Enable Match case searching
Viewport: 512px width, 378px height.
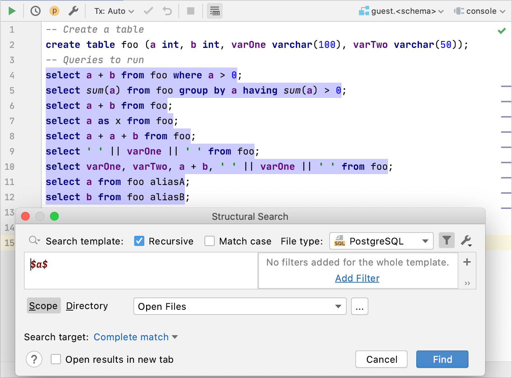pyautogui.click(x=210, y=241)
